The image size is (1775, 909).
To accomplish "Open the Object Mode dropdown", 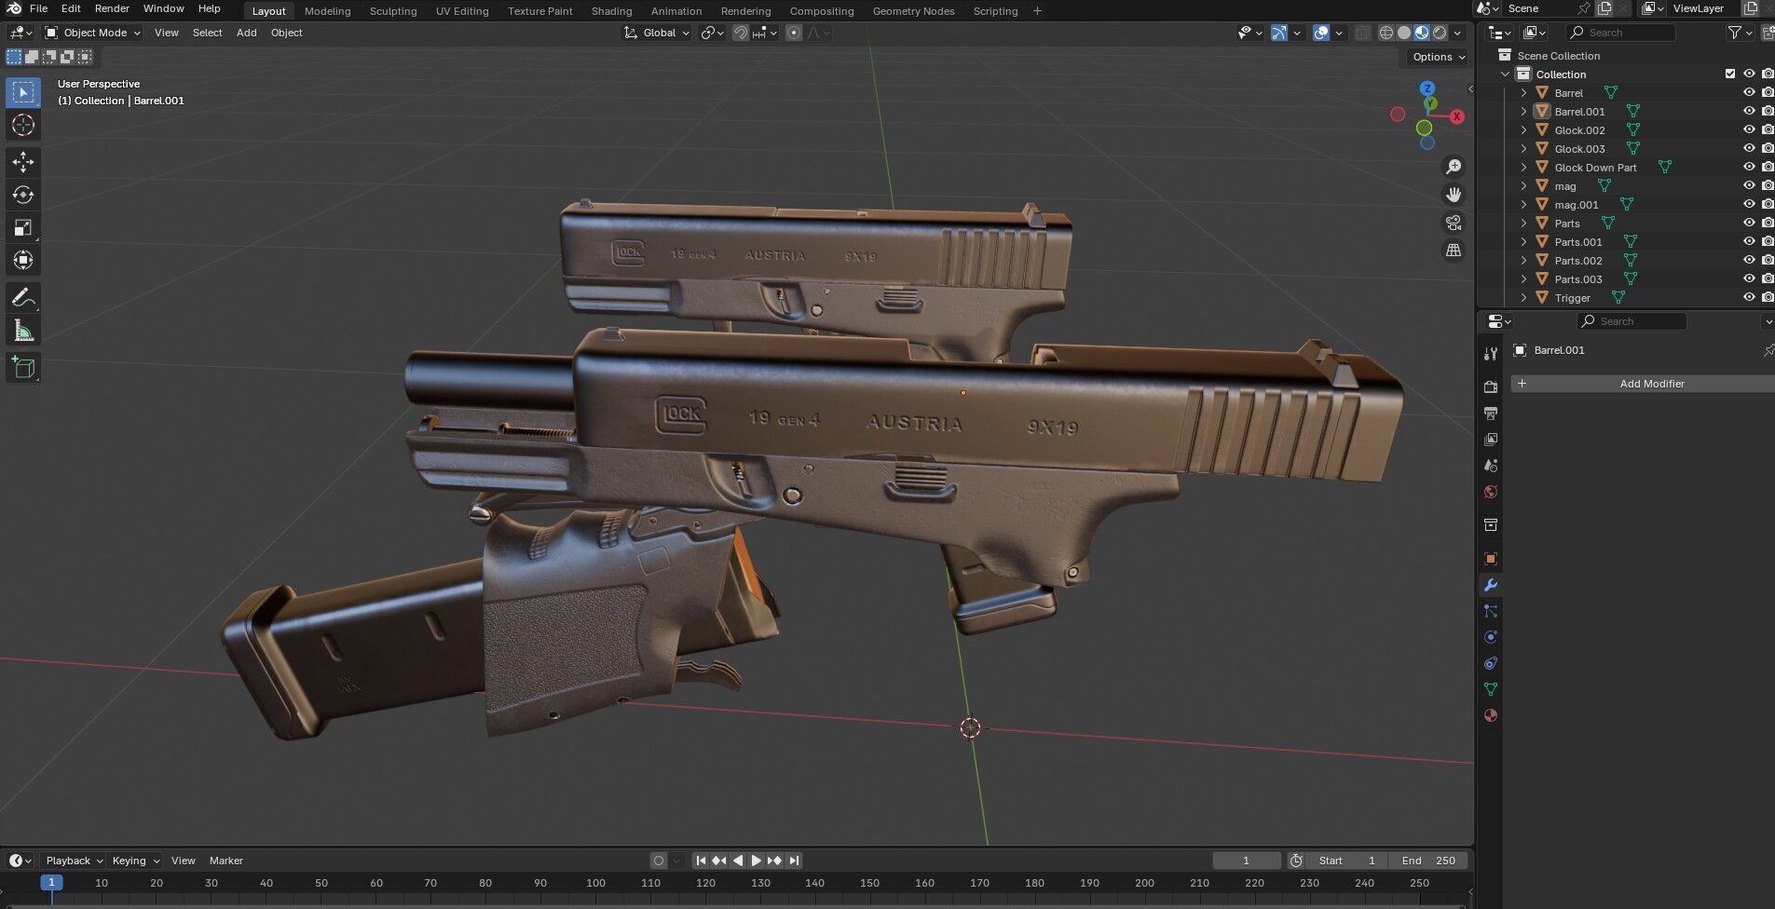I will pos(93,33).
